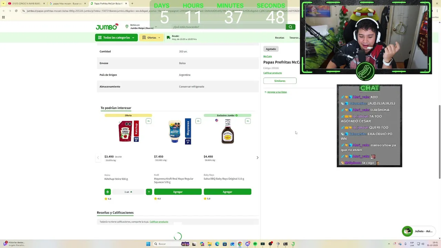441x248 pixels.
Task: Click the Jumbo logo
Action: (x=107, y=27)
